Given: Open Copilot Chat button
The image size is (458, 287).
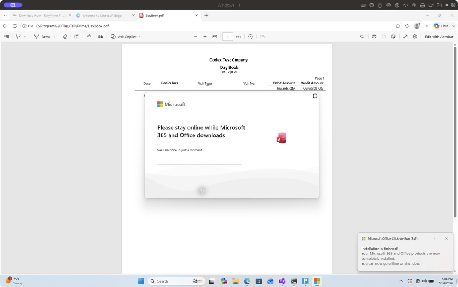Looking at the screenshot, I should [x=441, y=26].
